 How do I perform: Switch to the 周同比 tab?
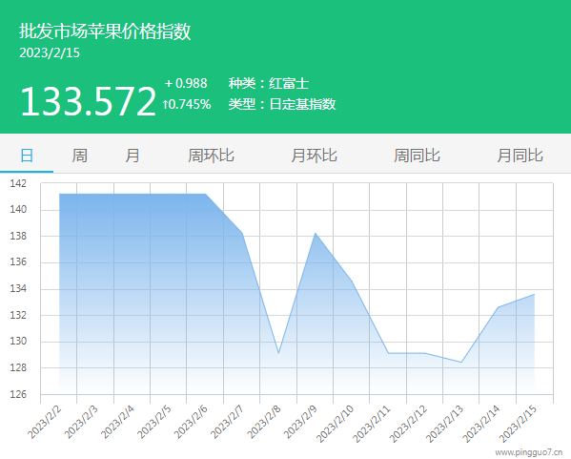[417, 156]
